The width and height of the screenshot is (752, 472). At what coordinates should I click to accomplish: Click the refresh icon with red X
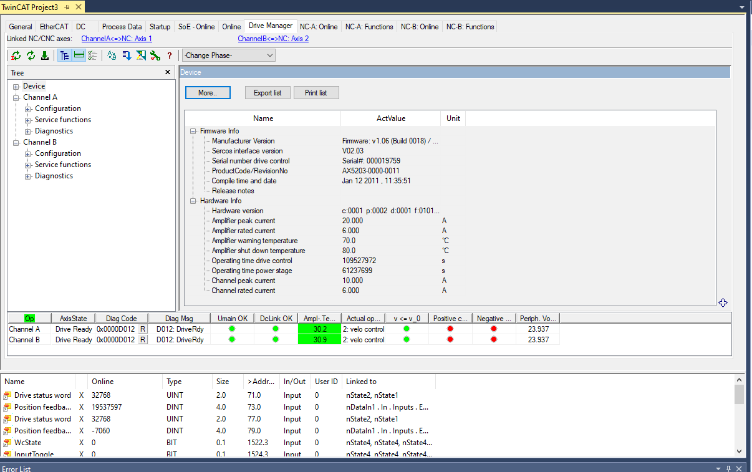[16, 55]
